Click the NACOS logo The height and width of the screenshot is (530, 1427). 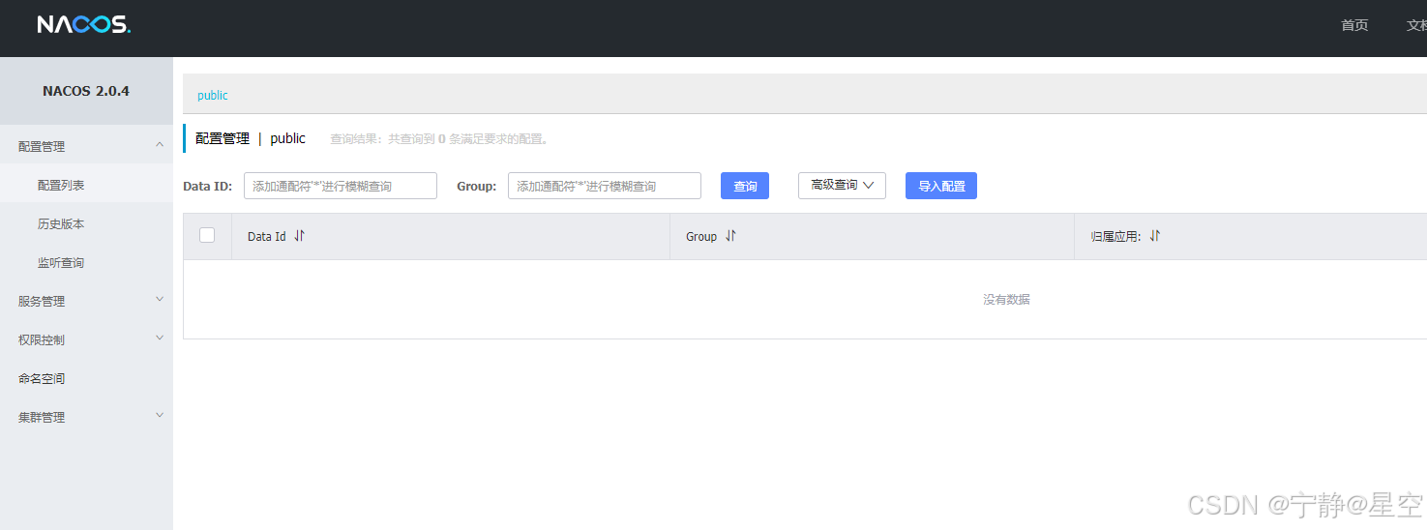point(83,25)
